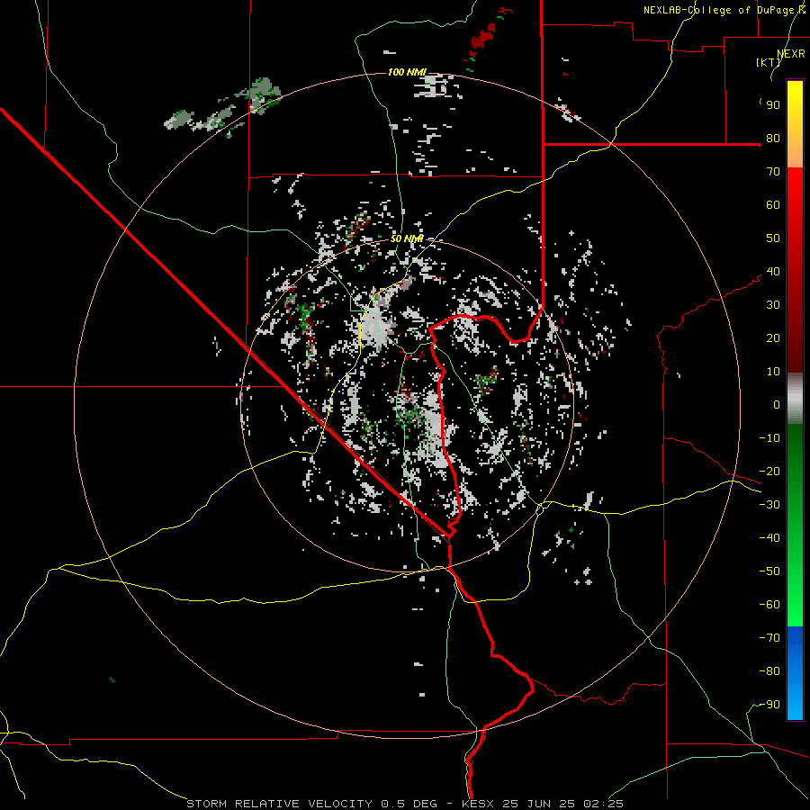Click the positive 80 scale value
The height and width of the screenshot is (810, 810).
(x=773, y=139)
